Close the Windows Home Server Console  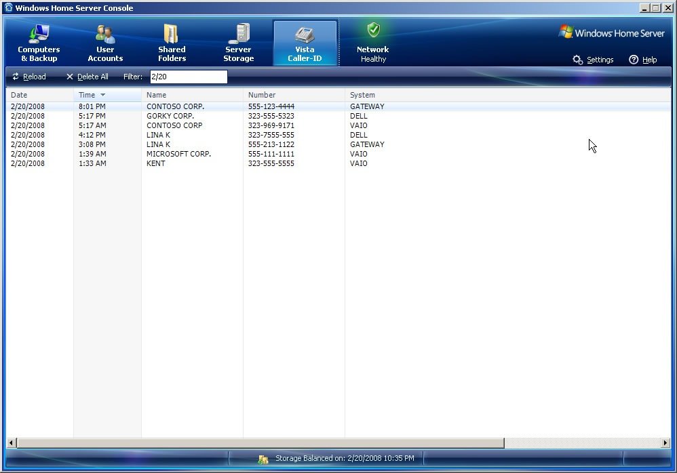click(668, 7)
